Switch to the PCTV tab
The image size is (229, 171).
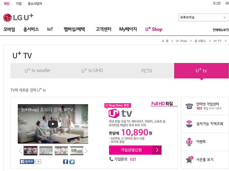147,71
